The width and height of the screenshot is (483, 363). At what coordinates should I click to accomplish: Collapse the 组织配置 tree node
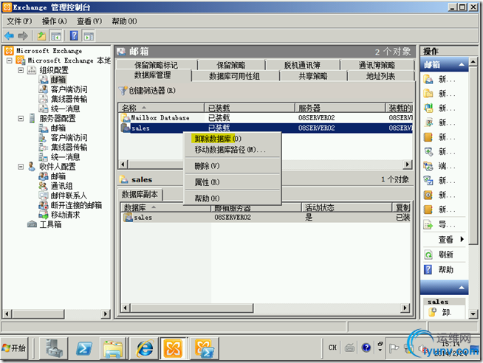[21, 70]
